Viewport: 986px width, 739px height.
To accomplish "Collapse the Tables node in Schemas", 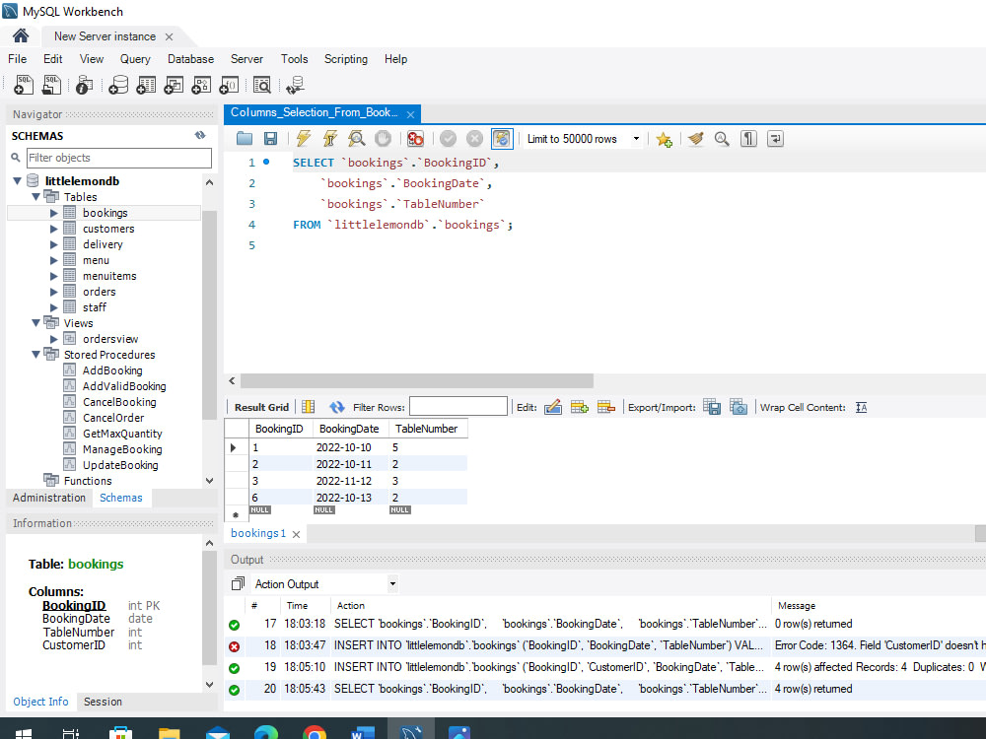I will pos(35,196).
